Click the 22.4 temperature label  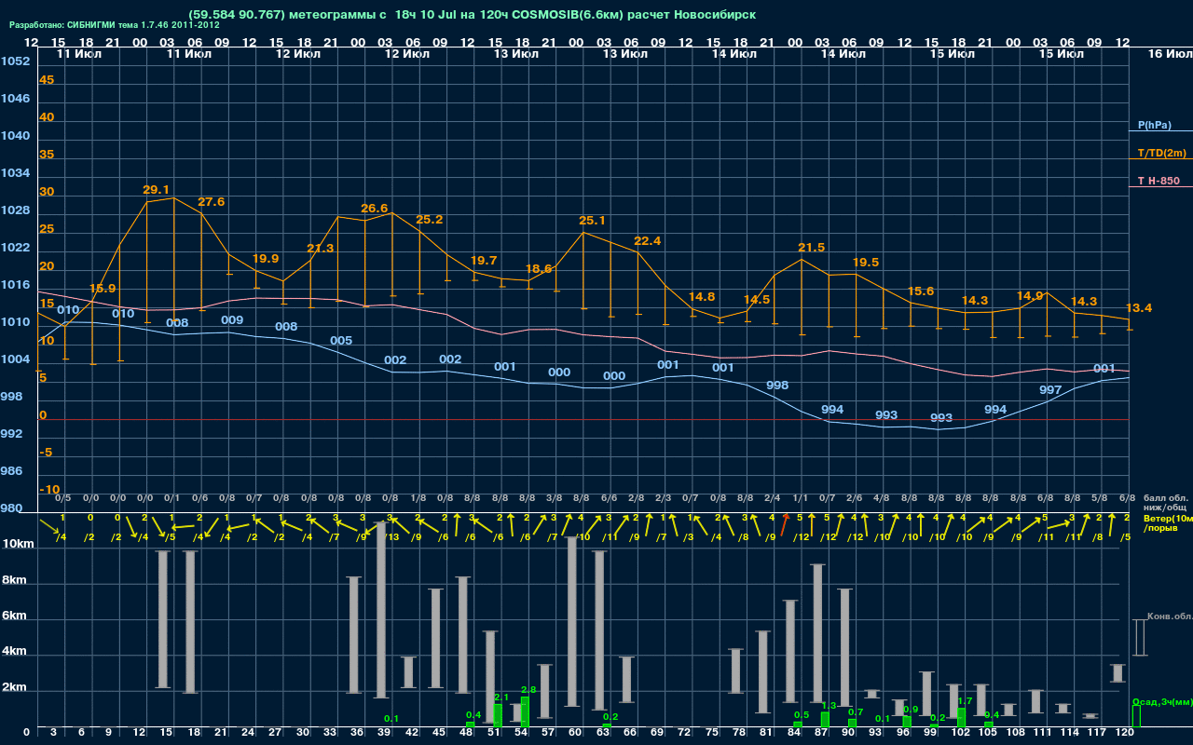648,241
